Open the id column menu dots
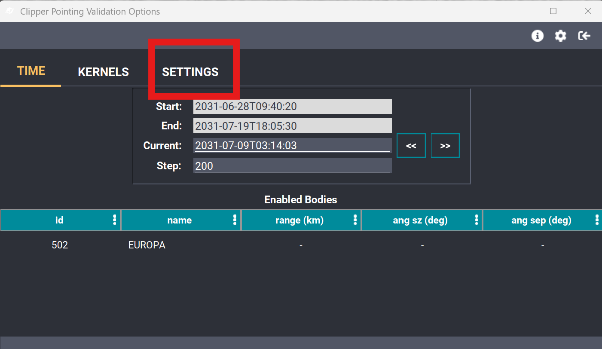602x349 pixels. 114,220
